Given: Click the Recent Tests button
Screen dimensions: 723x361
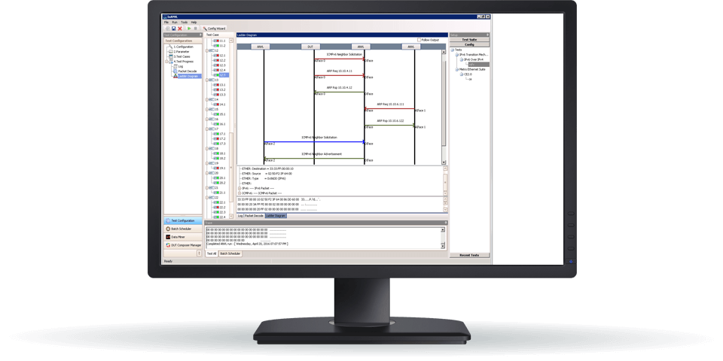Looking at the screenshot, I should tap(469, 256).
